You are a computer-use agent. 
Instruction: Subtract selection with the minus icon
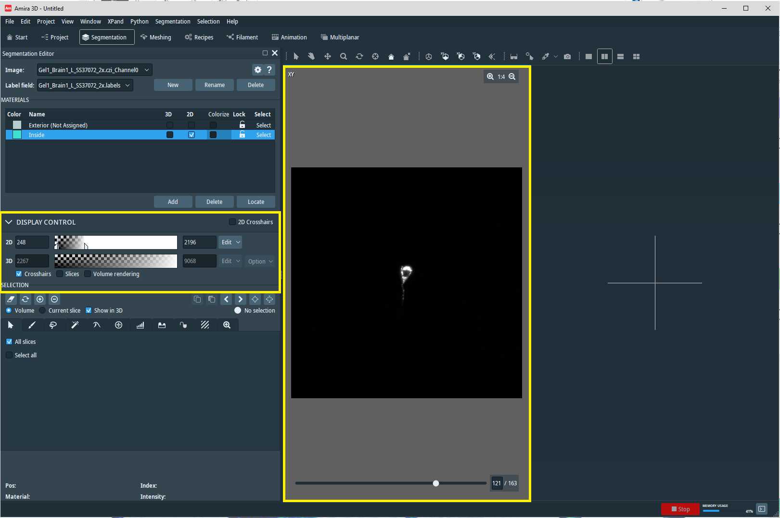pyautogui.click(x=54, y=299)
